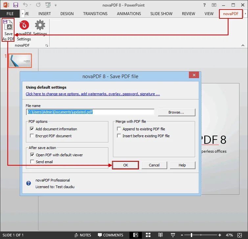Select slide 1 thumbnail
Screen dimensions: 248x239
(x=20, y=61)
